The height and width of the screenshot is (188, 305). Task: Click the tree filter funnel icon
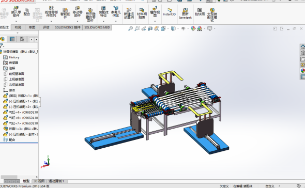pos(2,46)
